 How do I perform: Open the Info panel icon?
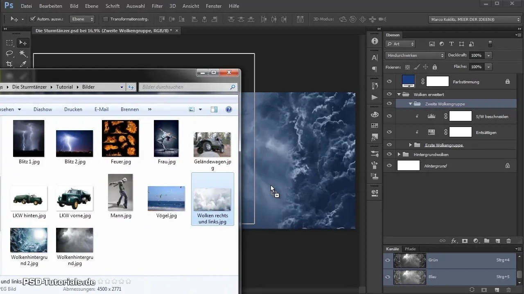(x=374, y=41)
